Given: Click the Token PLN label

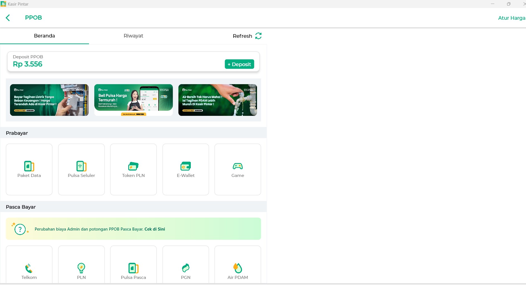Looking at the screenshot, I should (x=134, y=176).
